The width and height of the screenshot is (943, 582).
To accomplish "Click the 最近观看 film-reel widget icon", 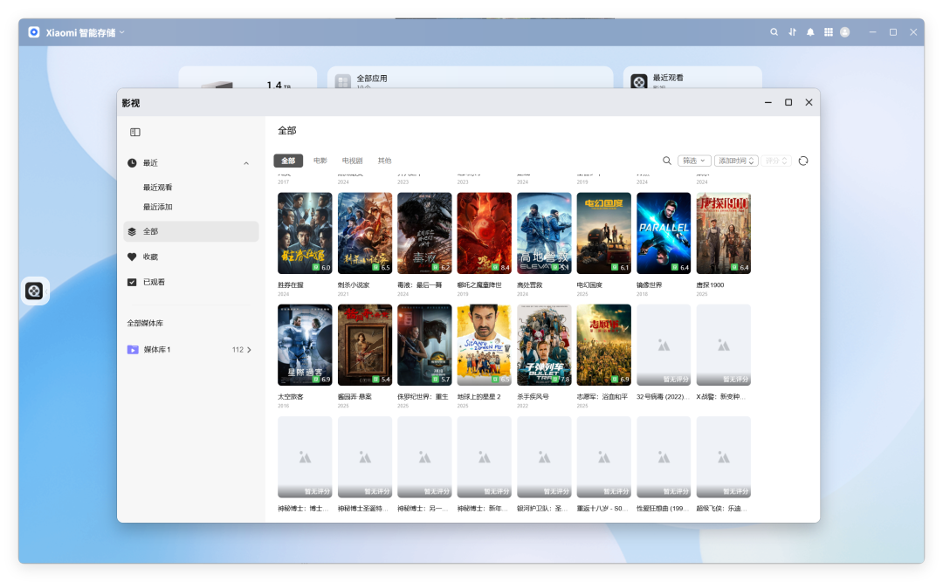I will (638, 81).
